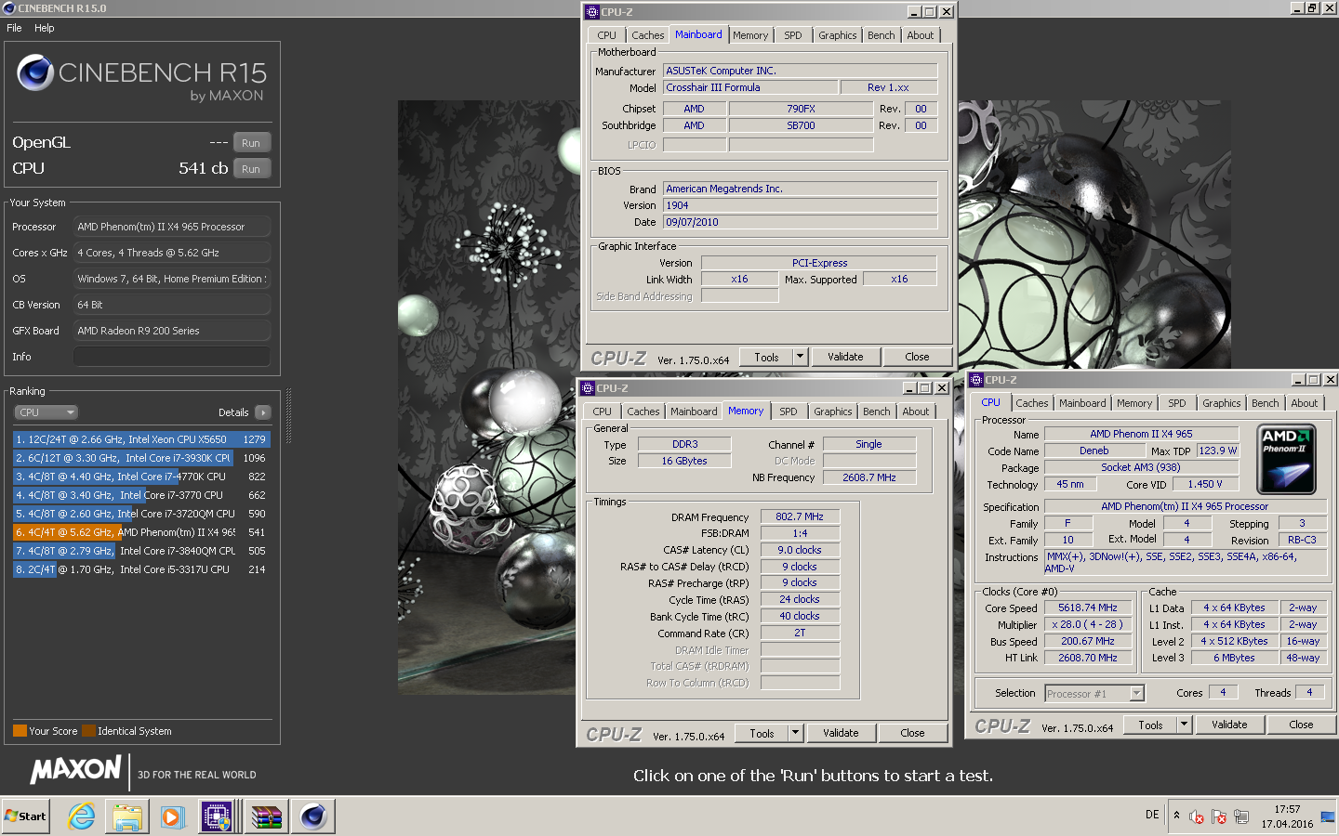Open Bench tab in processor CPU-Z window
Screen dimensions: 1339x836
[1266, 403]
